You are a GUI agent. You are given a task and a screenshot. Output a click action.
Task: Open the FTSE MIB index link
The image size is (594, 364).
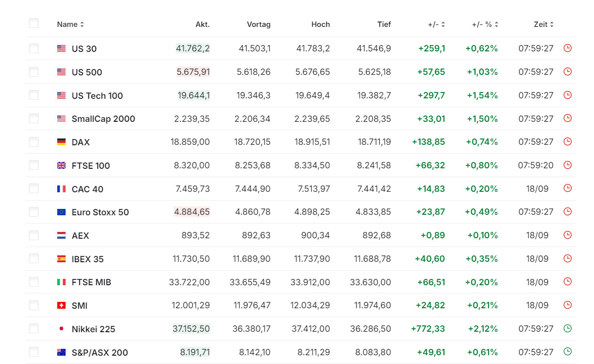coord(91,282)
